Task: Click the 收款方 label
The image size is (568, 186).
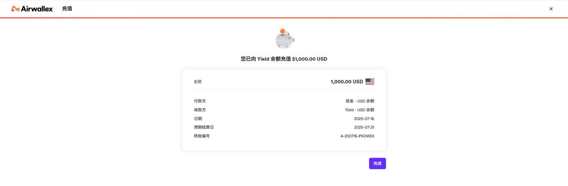Action: click(x=200, y=110)
